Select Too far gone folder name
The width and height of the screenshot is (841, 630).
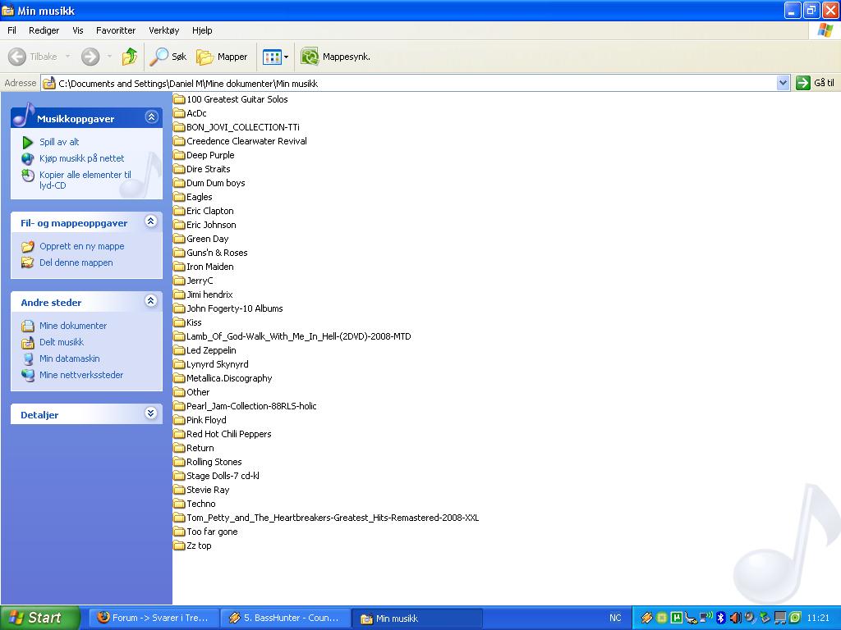click(212, 532)
